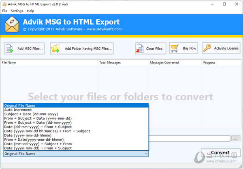Start conversion with the Convert button

pyautogui.click(x=221, y=152)
